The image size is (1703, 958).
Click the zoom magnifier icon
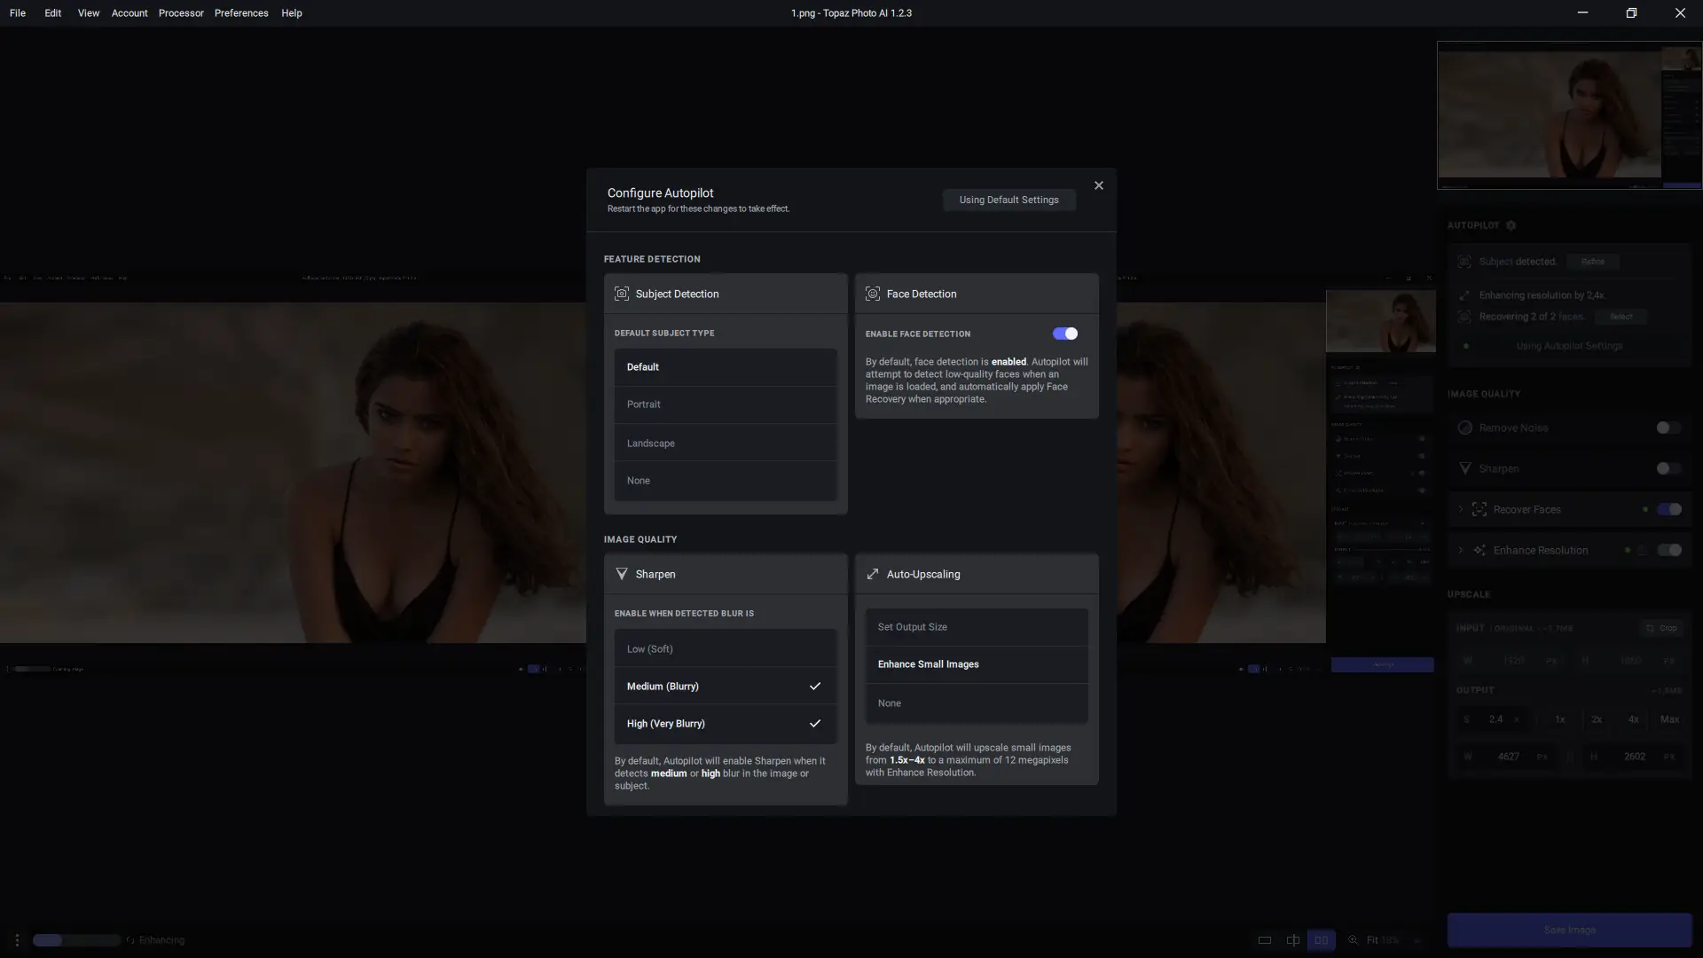1354,940
